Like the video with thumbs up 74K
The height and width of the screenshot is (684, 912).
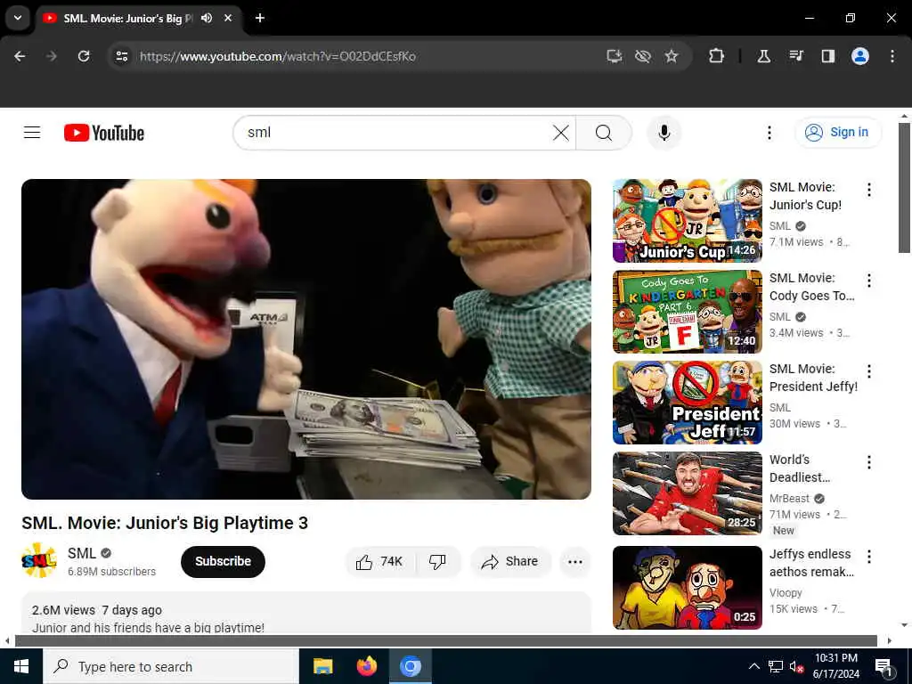coord(379,561)
